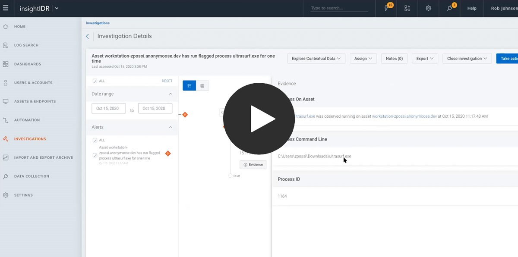Collapse the Alerts section
The image size is (518, 257).
171,127
